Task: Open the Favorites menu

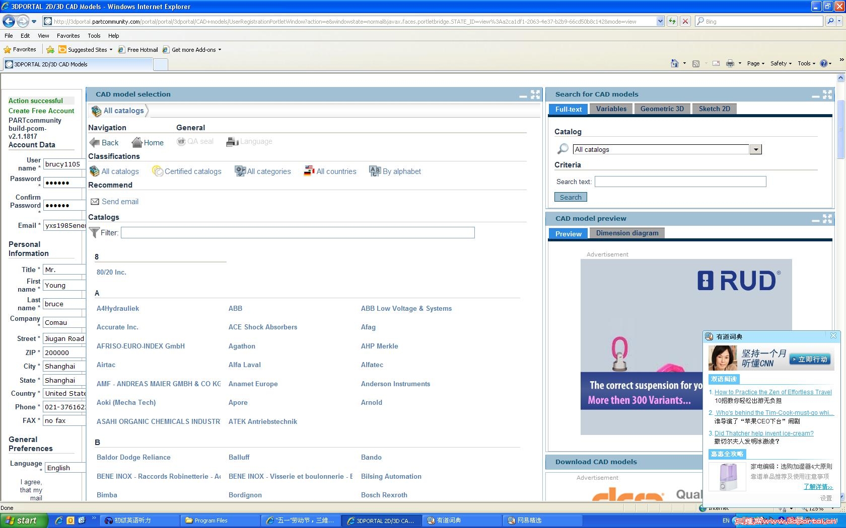Action: [x=68, y=36]
